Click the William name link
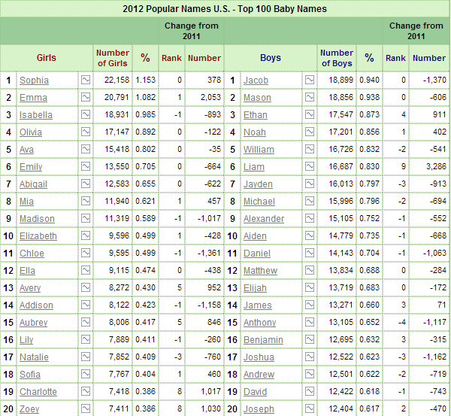Viewport: 451px width, 416px height. click(x=259, y=150)
